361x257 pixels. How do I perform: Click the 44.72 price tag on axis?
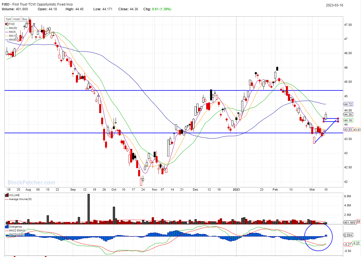click(x=348, y=104)
